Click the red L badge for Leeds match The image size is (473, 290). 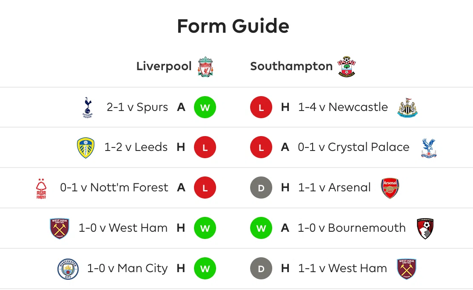(x=205, y=148)
